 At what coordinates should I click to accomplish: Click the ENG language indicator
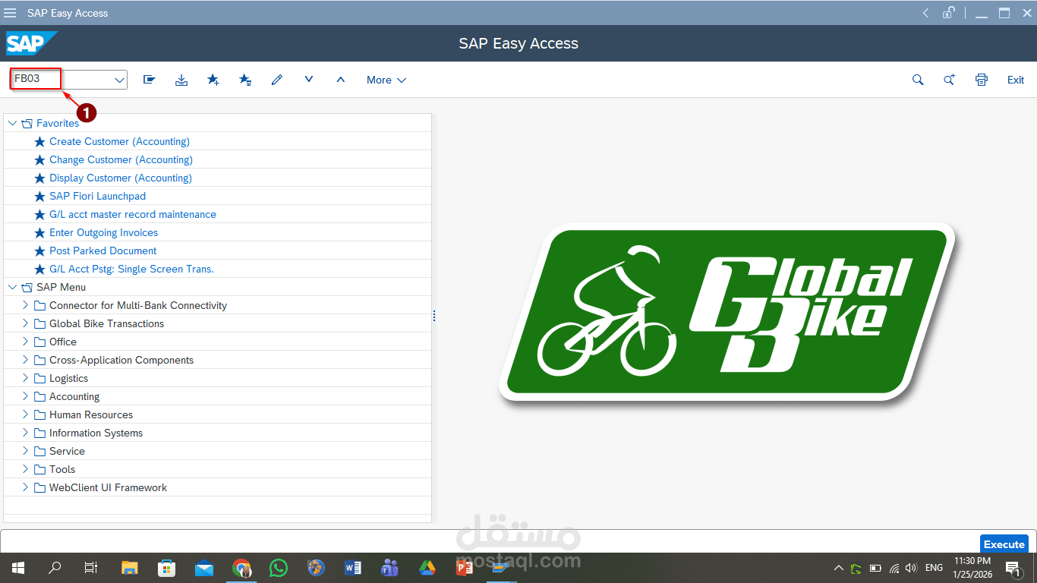pyautogui.click(x=935, y=568)
